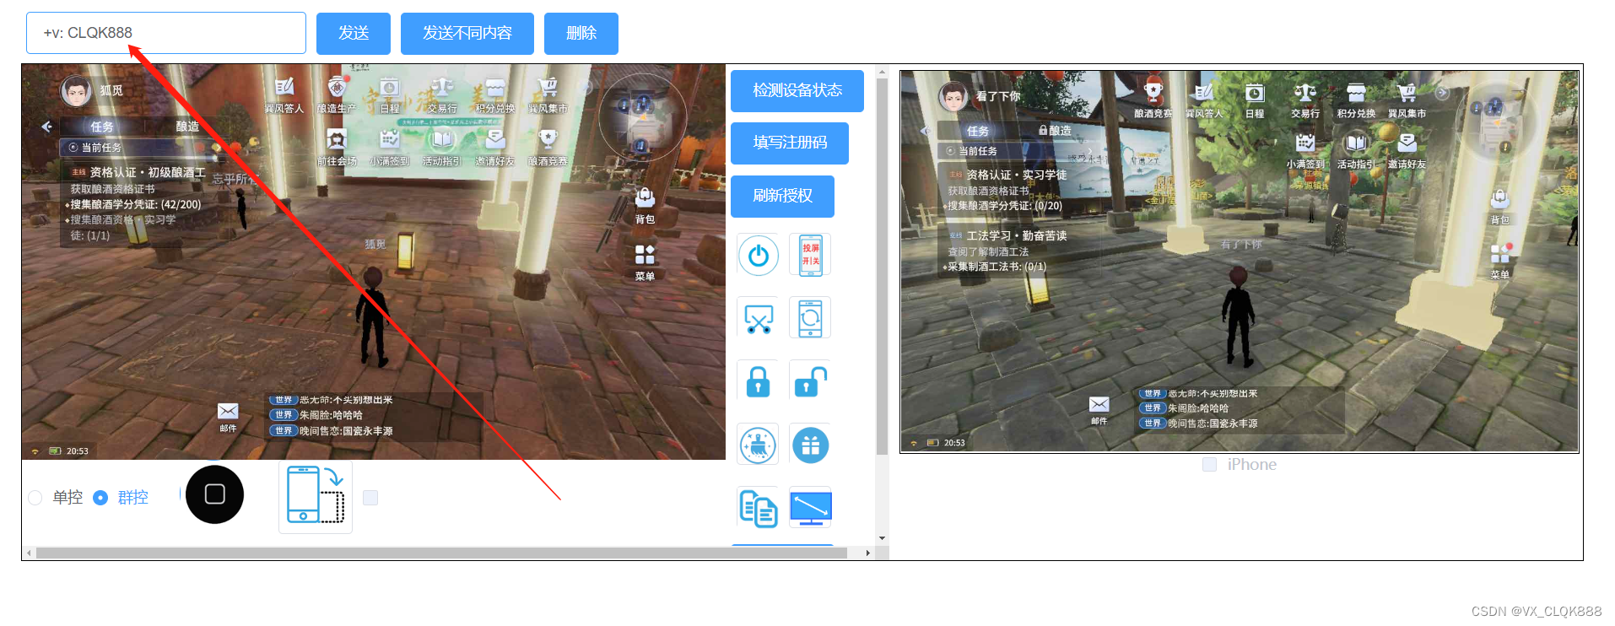The width and height of the screenshot is (1615, 626).
Task: Click 邀请好友 icon in the left game screen
Action: [494, 148]
